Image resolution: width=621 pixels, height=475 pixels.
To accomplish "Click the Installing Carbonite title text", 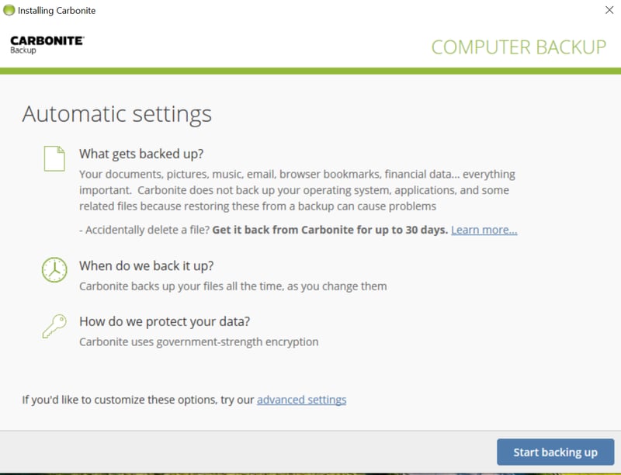I will [57, 11].
